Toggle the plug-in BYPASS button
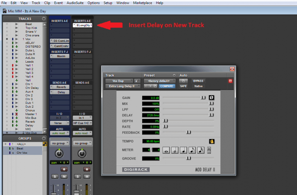The height and width of the screenshot is (195, 297). click(198, 81)
